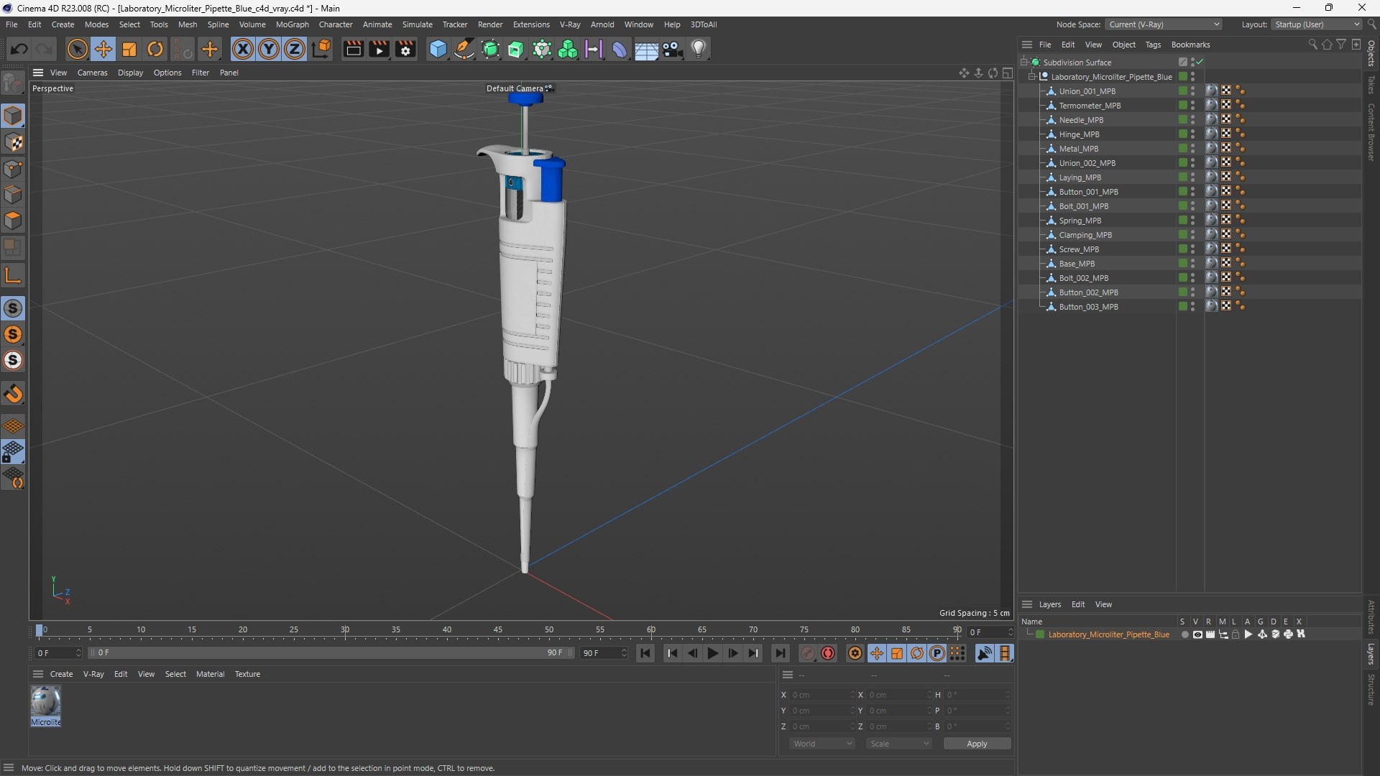Toggle layer Solo dot

click(x=1184, y=634)
